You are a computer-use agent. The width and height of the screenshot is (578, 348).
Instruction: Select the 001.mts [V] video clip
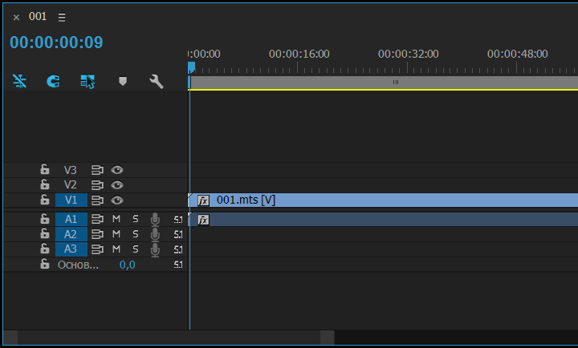click(384, 200)
